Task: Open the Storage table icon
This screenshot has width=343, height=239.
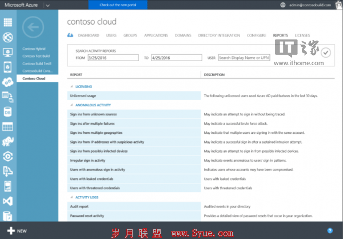Action: (7, 127)
